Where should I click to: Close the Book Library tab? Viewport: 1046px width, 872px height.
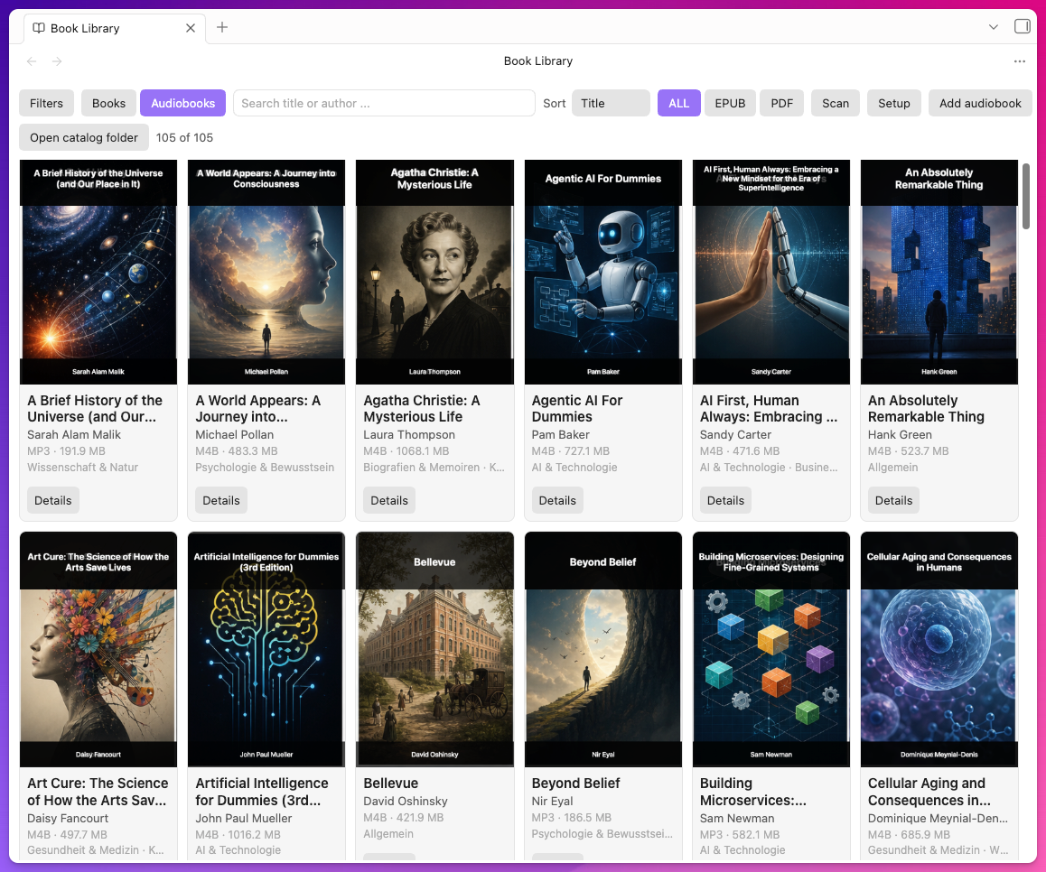[x=190, y=28]
